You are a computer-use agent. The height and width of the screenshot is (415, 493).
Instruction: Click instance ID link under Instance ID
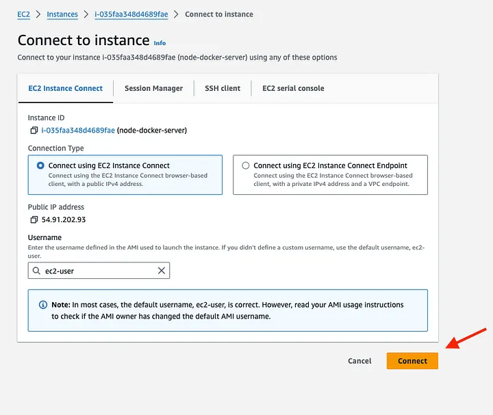[78, 131]
